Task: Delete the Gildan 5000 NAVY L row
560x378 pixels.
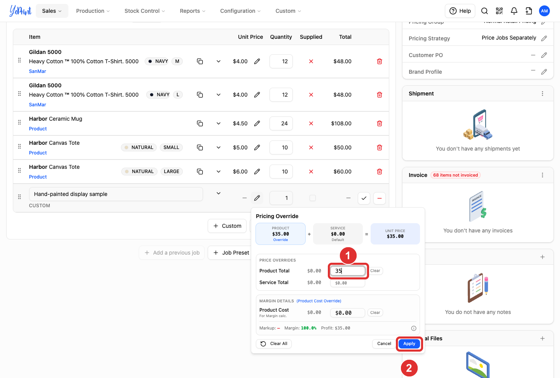Action: tap(380, 95)
